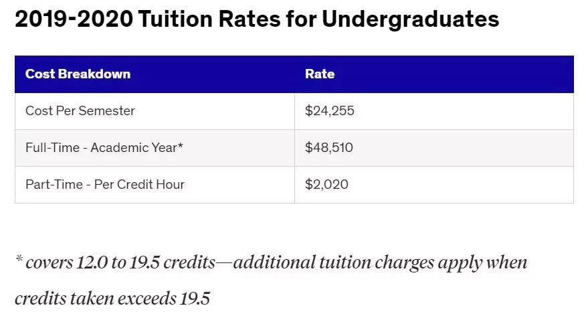
Task: Click the asterisk footnote marker below table
Action: coord(19,259)
